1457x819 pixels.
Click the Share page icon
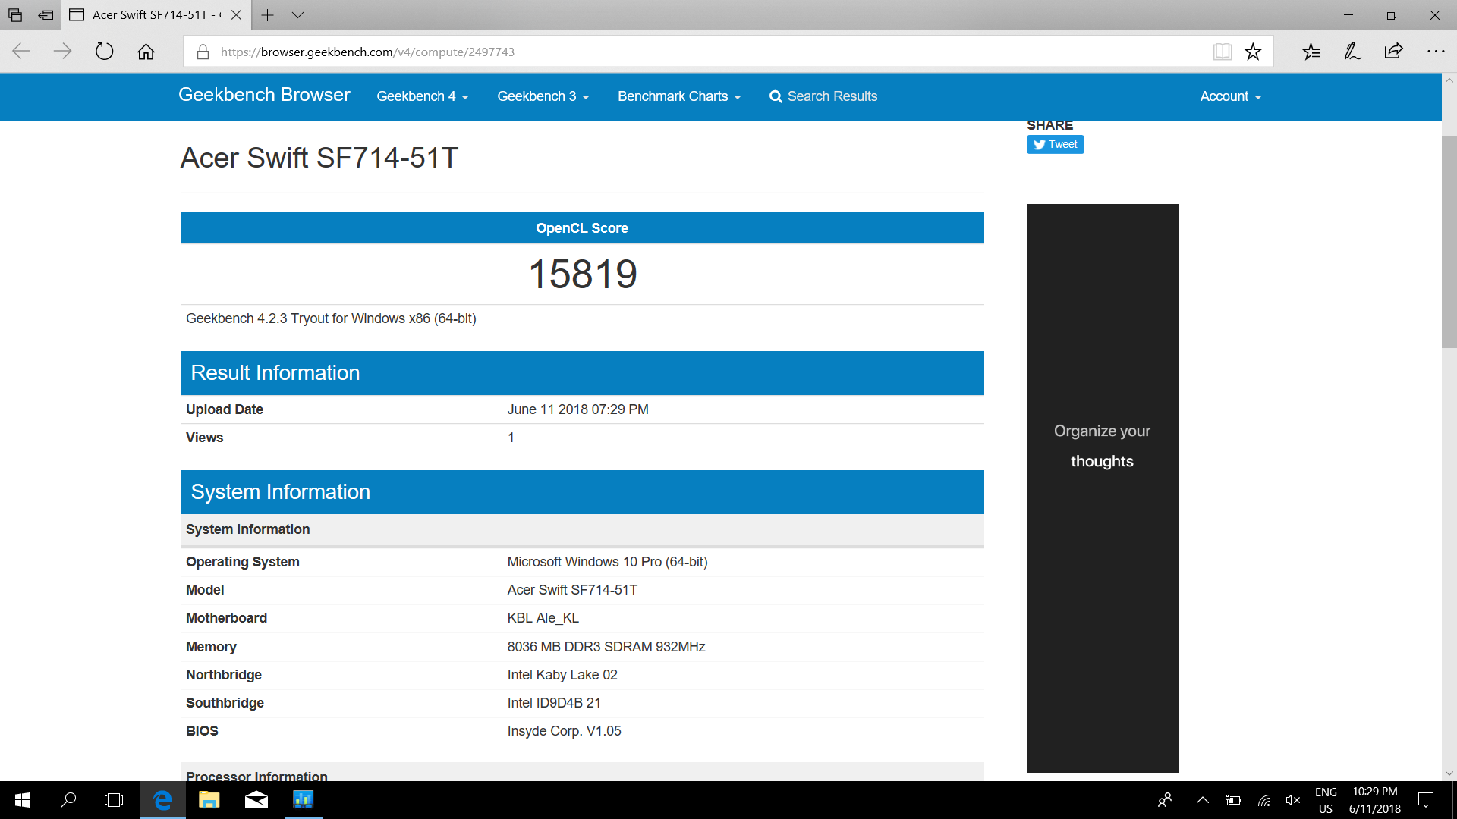coord(1394,52)
